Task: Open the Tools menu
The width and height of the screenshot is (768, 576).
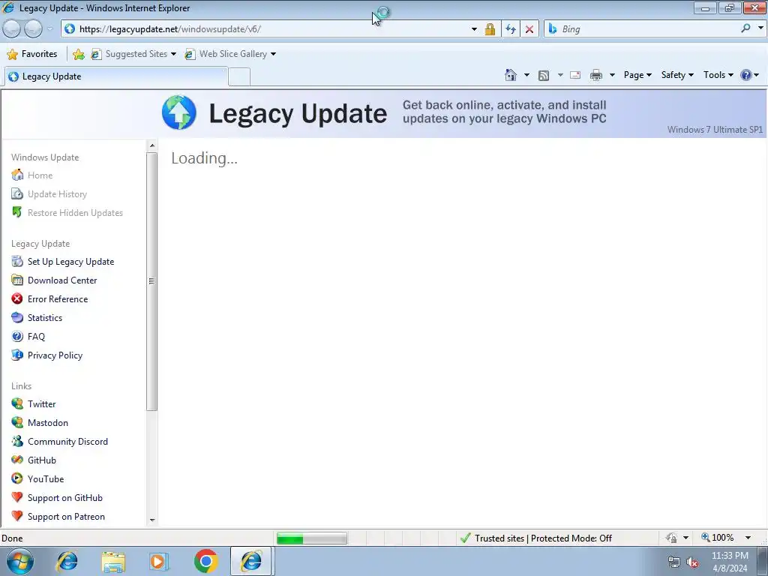Action: tap(718, 75)
